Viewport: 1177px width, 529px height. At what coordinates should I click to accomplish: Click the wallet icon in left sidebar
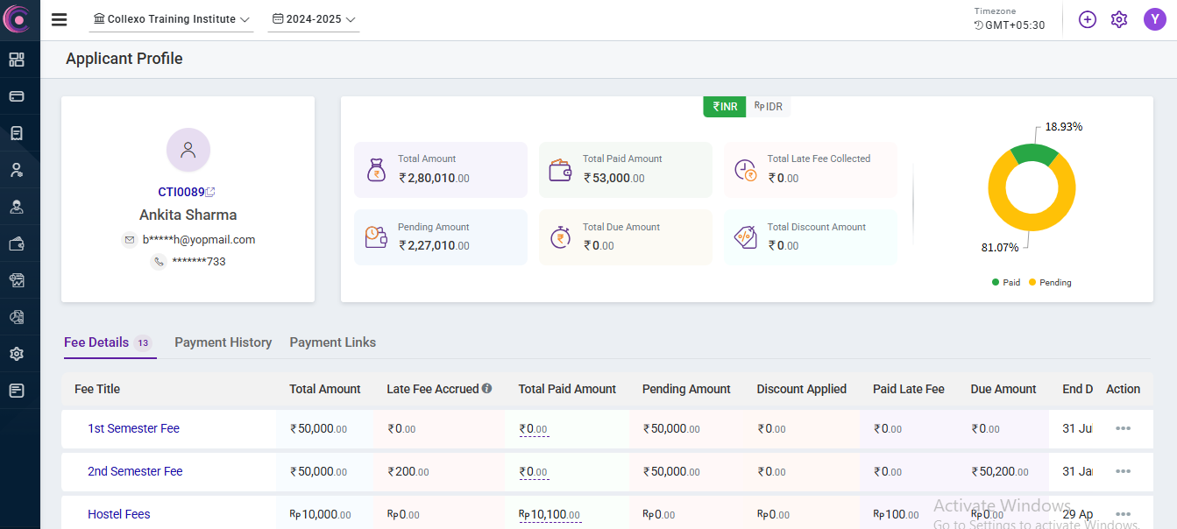point(17,244)
